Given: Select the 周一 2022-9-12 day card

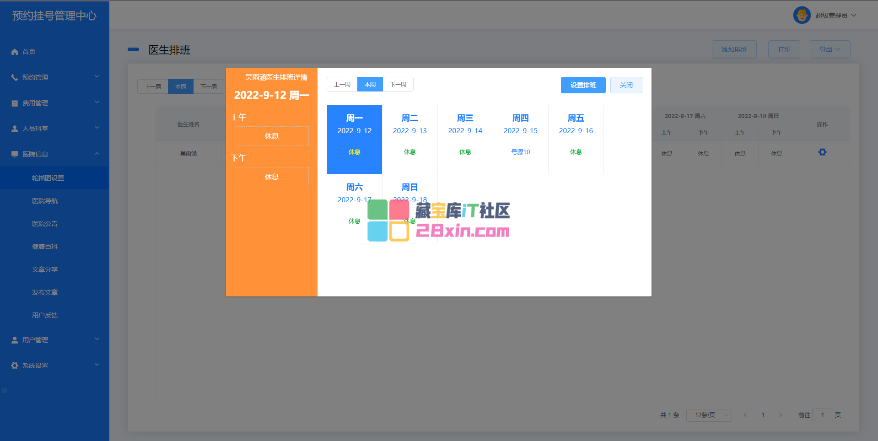Looking at the screenshot, I should click(x=355, y=140).
